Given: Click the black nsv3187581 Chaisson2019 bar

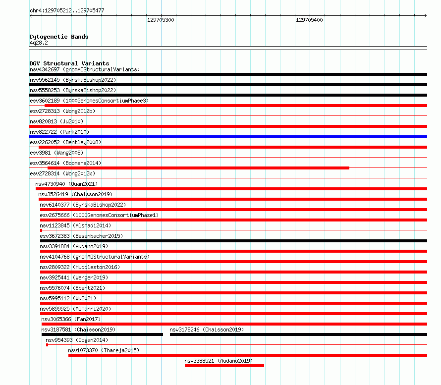Looking at the screenshot, I should [102, 334].
